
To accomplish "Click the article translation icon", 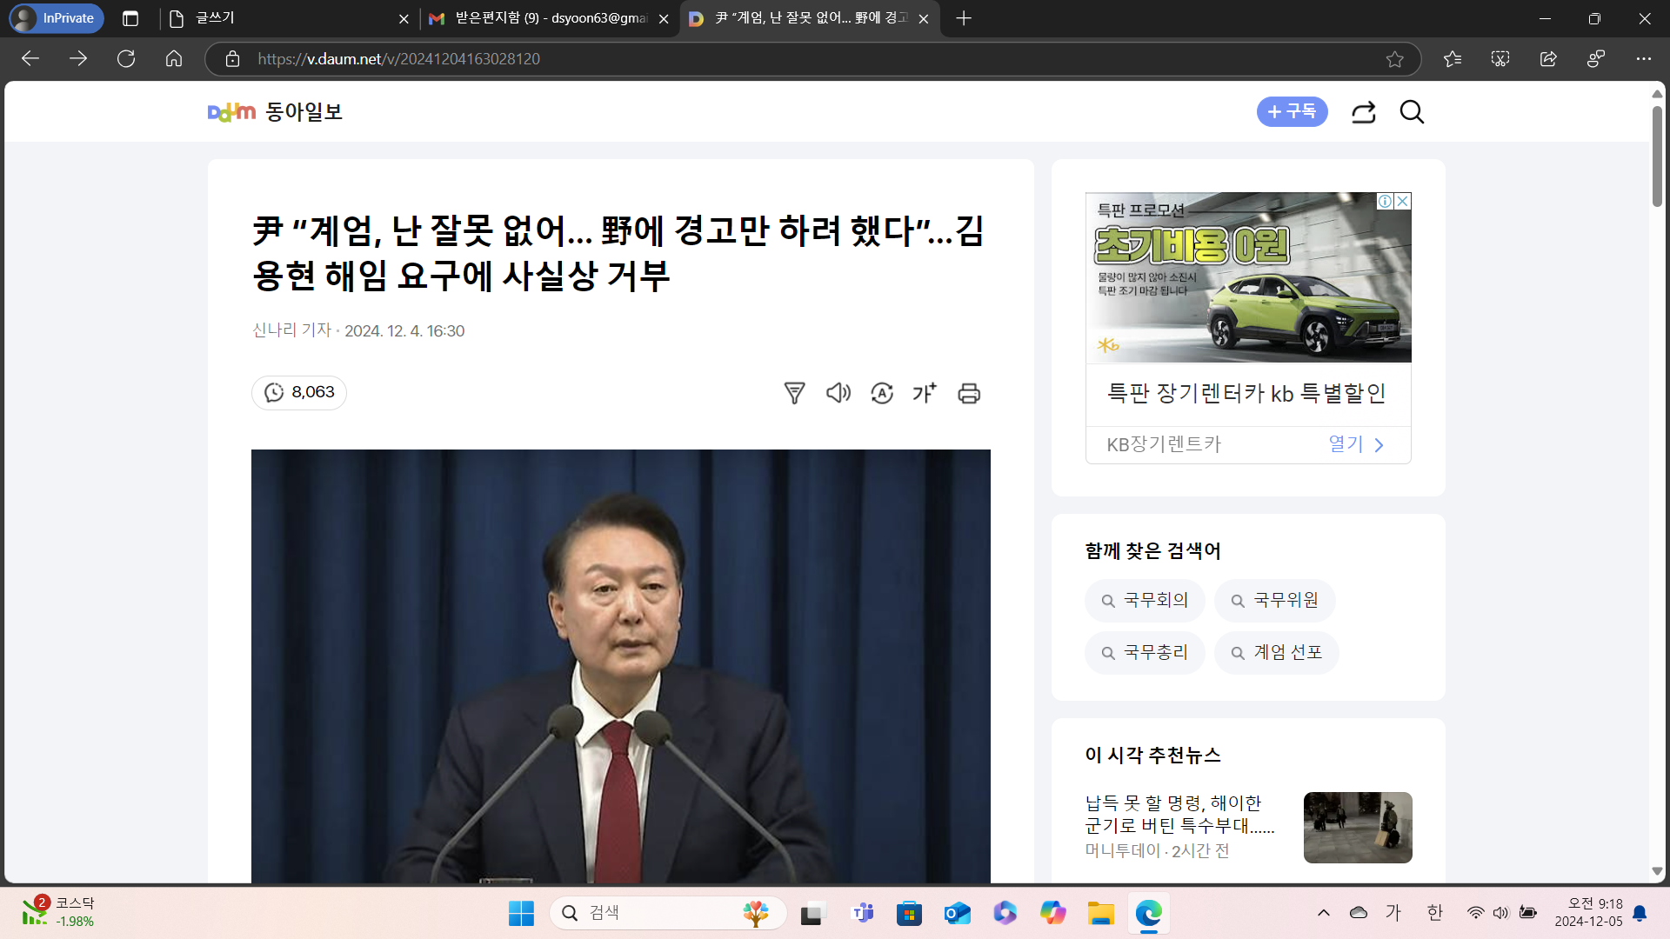I will 882,393.
